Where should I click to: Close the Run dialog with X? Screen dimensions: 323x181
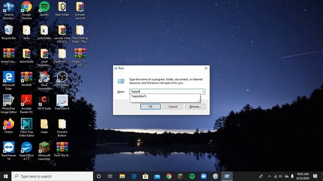coord(206,68)
